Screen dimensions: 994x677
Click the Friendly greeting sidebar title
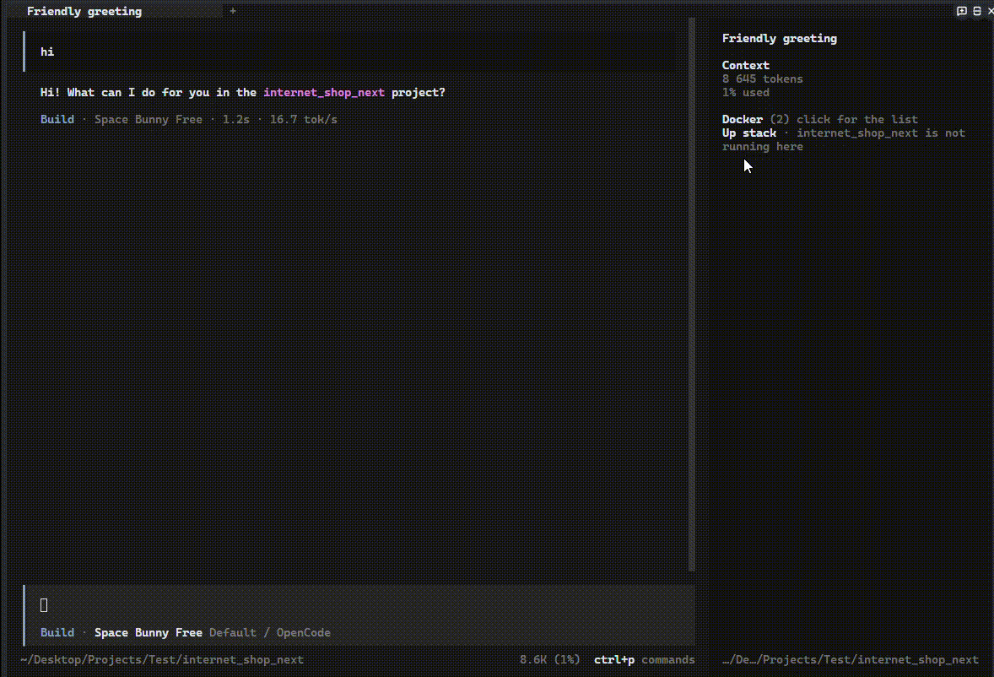779,39
